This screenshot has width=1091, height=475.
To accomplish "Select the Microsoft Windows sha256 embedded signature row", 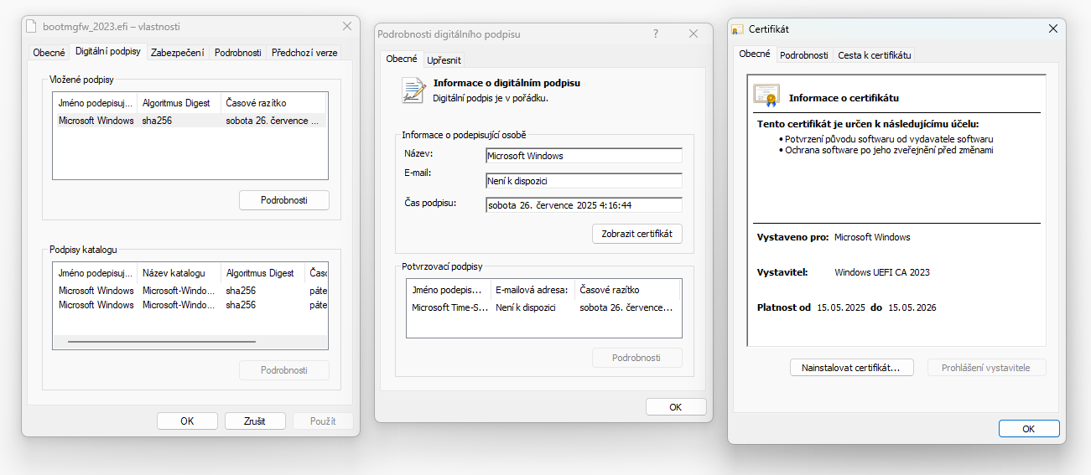I will coord(189,121).
